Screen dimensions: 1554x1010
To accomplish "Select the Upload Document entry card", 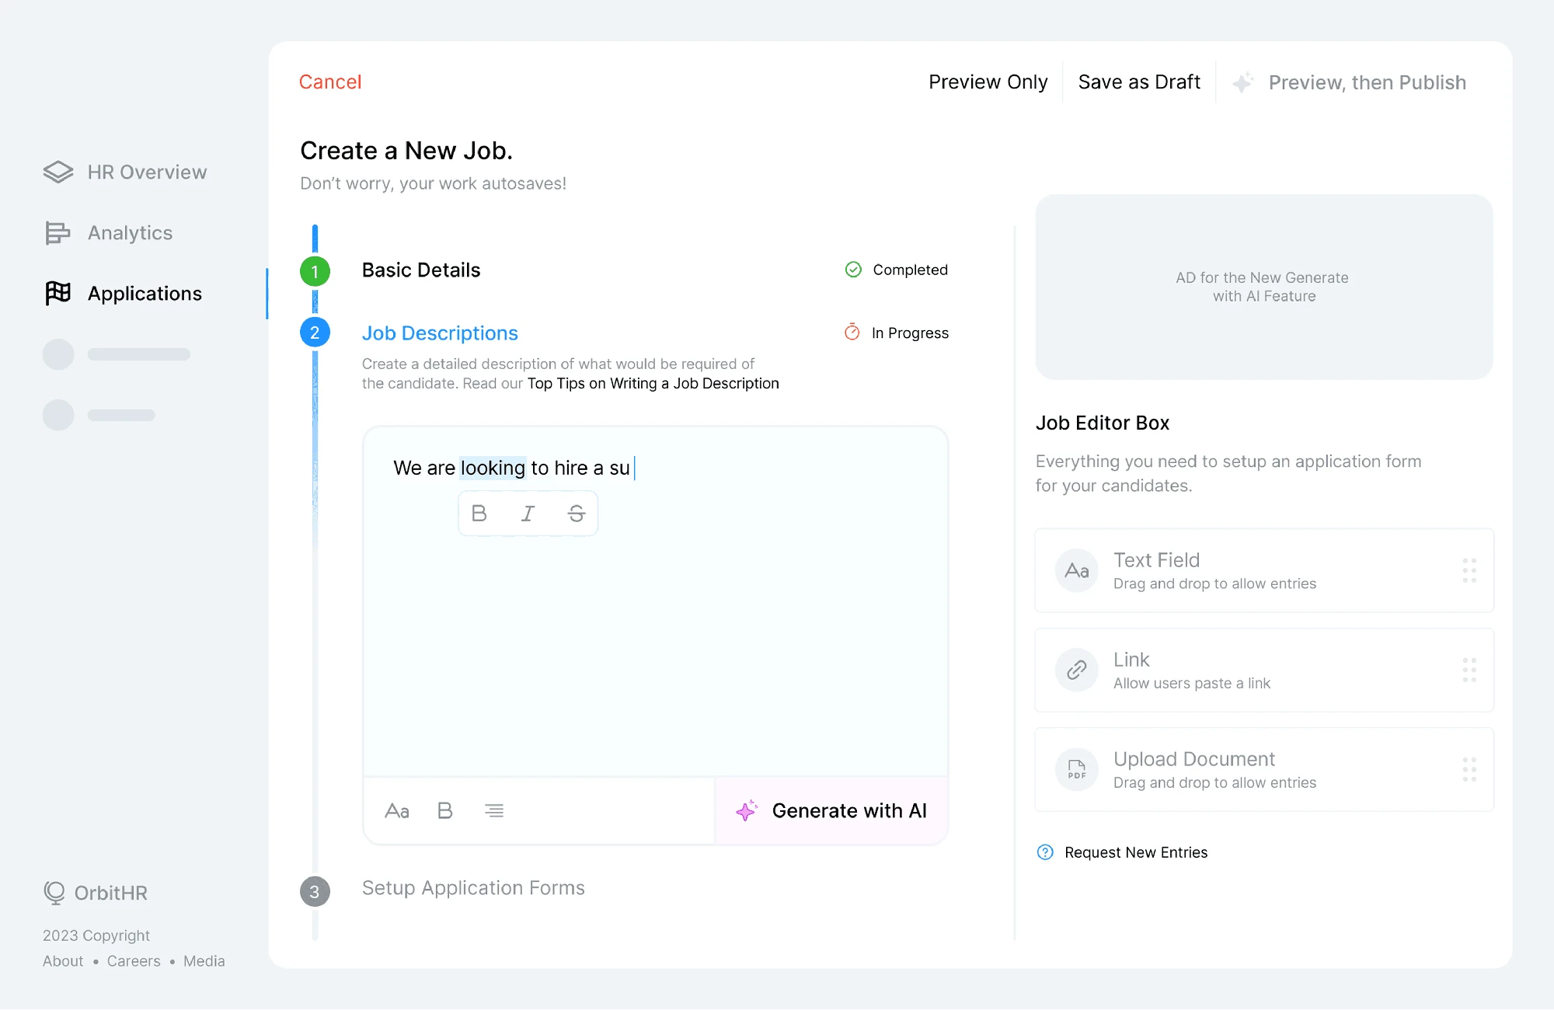I will click(x=1264, y=769).
